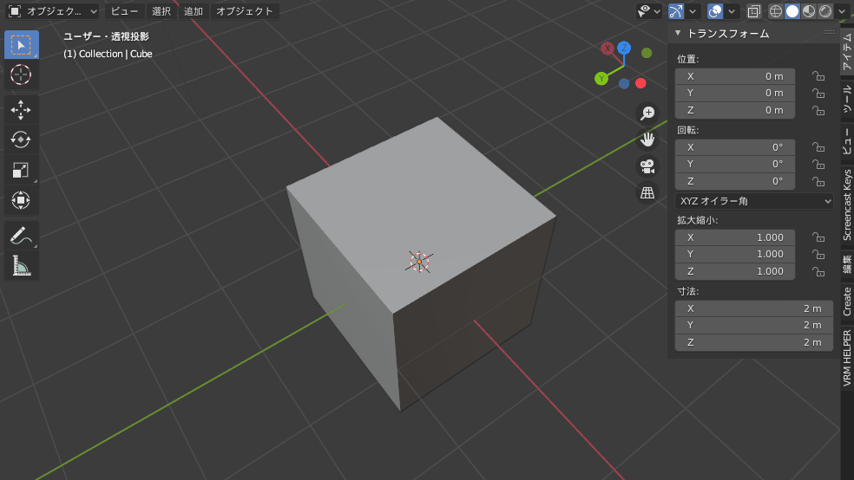Image resolution: width=854 pixels, height=480 pixels.
Task: Lock the location X value
Action: point(818,76)
